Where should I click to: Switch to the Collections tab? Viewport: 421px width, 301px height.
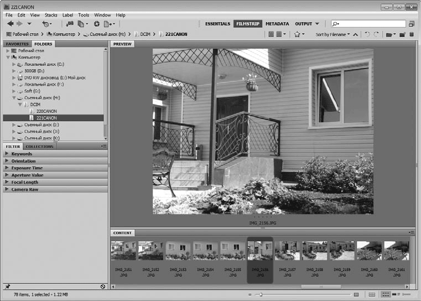point(39,147)
